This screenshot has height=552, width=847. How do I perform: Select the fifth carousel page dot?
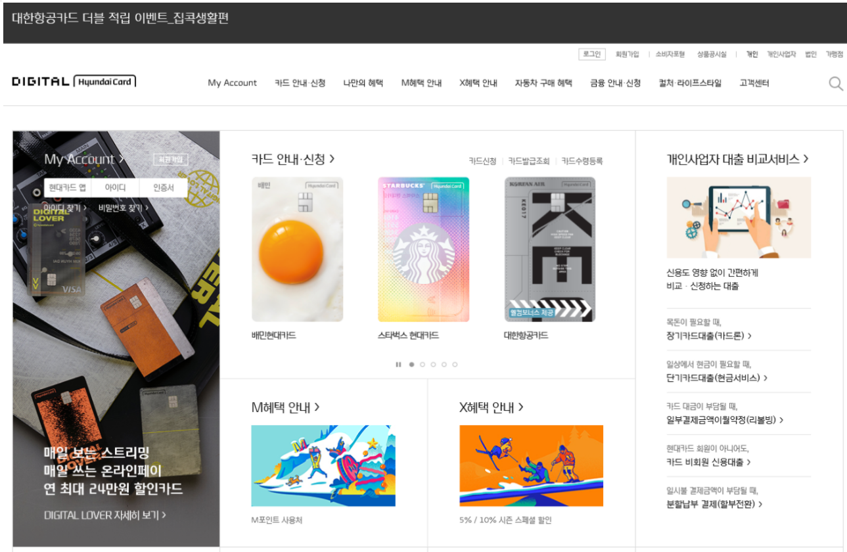point(455,364)
